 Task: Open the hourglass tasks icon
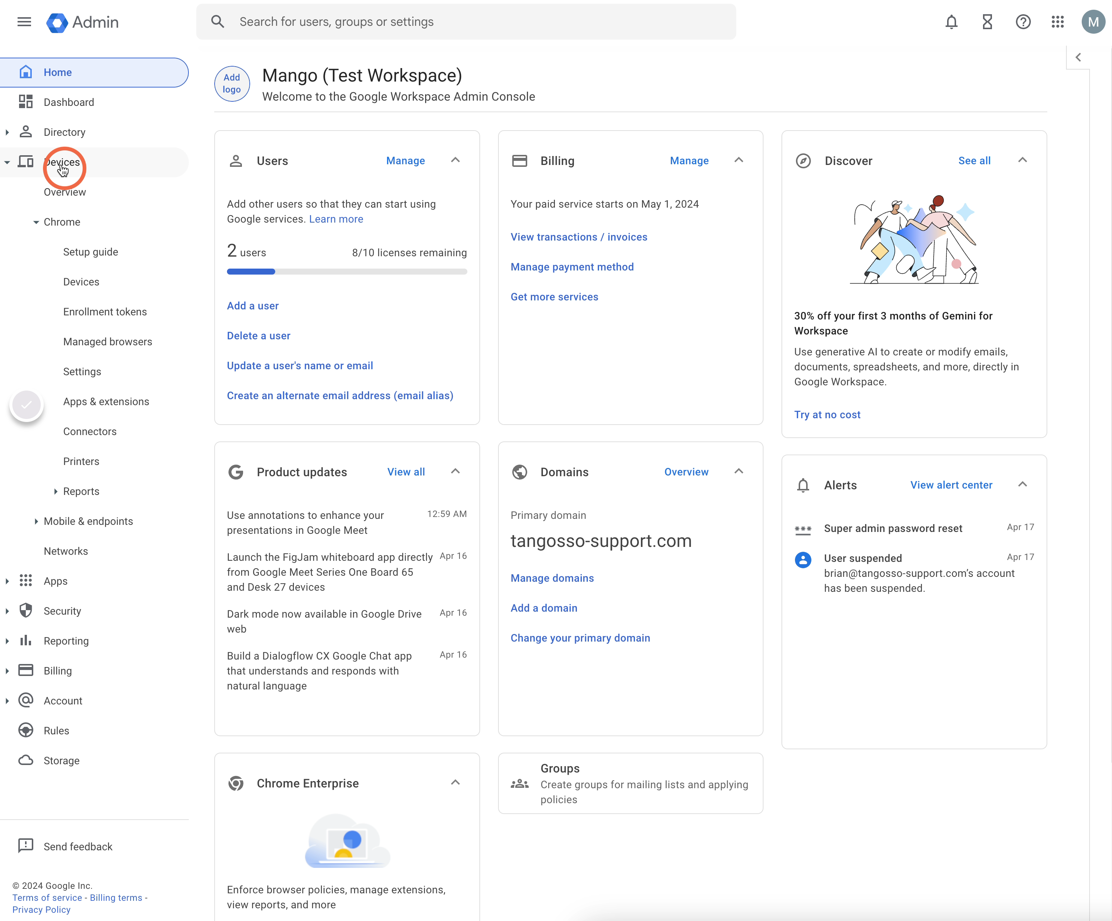pos(987,22)
